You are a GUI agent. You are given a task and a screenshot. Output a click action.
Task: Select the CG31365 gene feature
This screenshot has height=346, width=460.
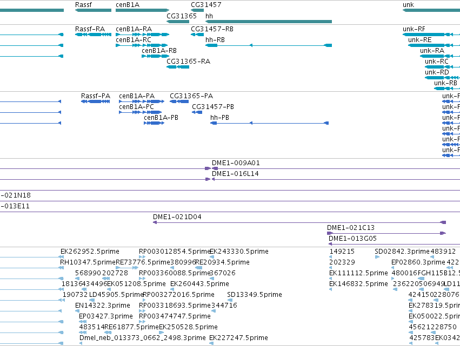coord(178,22)
